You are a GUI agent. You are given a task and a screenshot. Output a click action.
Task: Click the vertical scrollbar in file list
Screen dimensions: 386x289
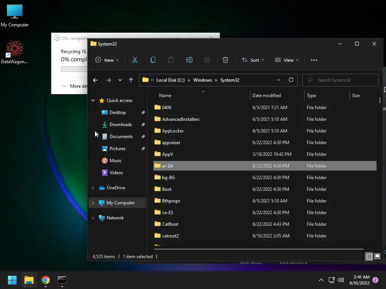[x=380, y=100]
